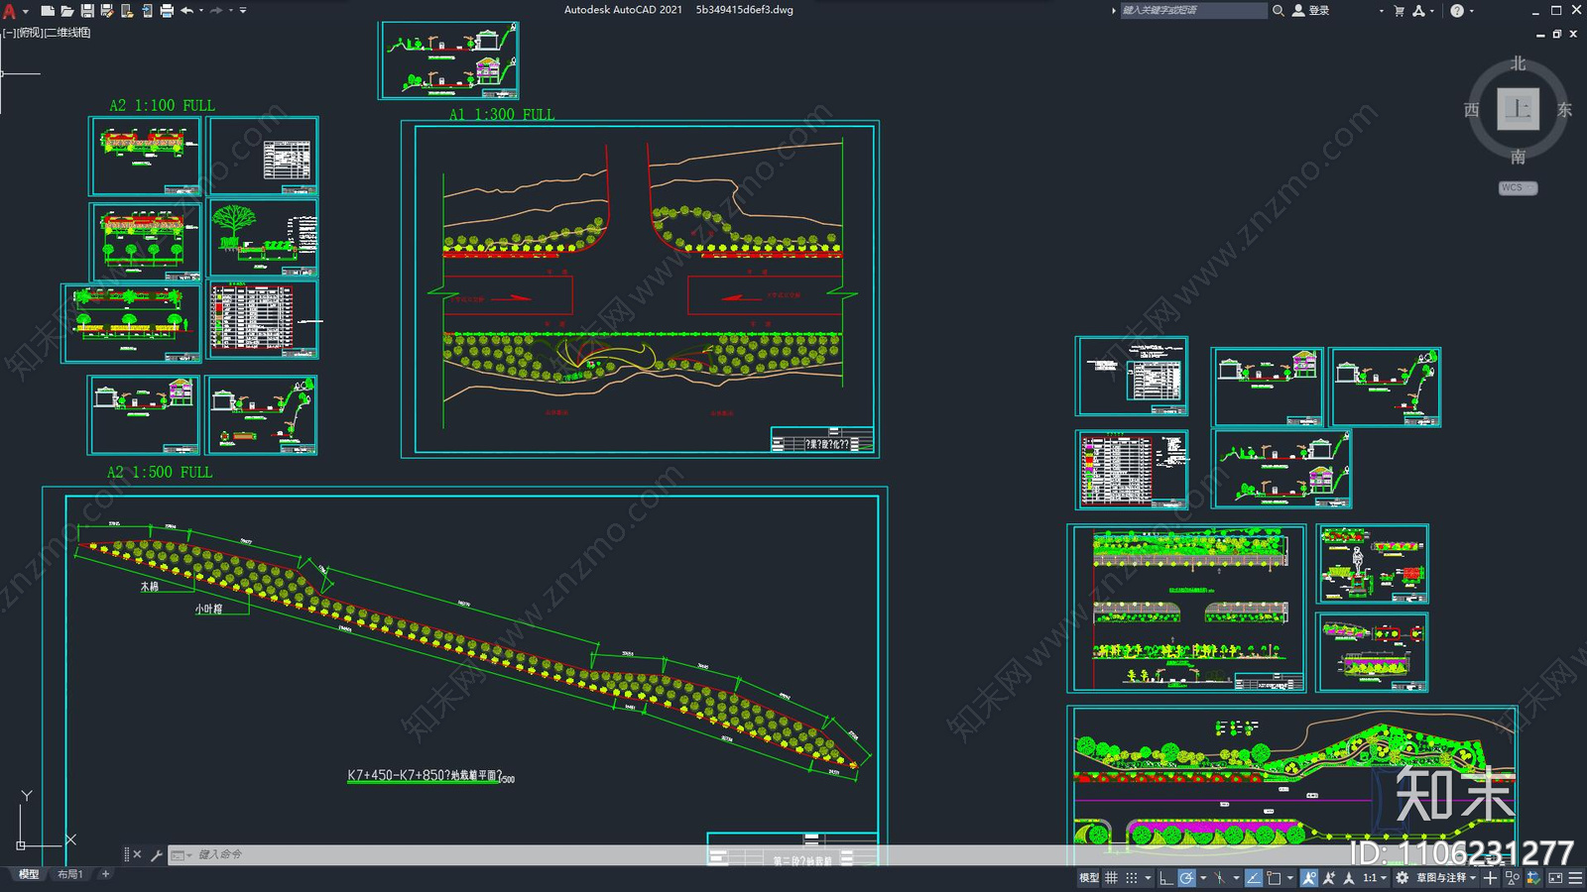
Task: Click the search magnifier icon
Action: click(1279, 11)
